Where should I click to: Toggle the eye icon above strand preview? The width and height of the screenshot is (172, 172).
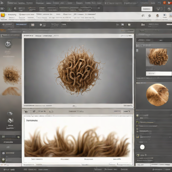[26, 112]
